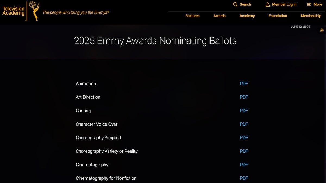The height and width of the screenshot is (183, 326).
Task: Click the Member Log In text
Action: [284, 4]
